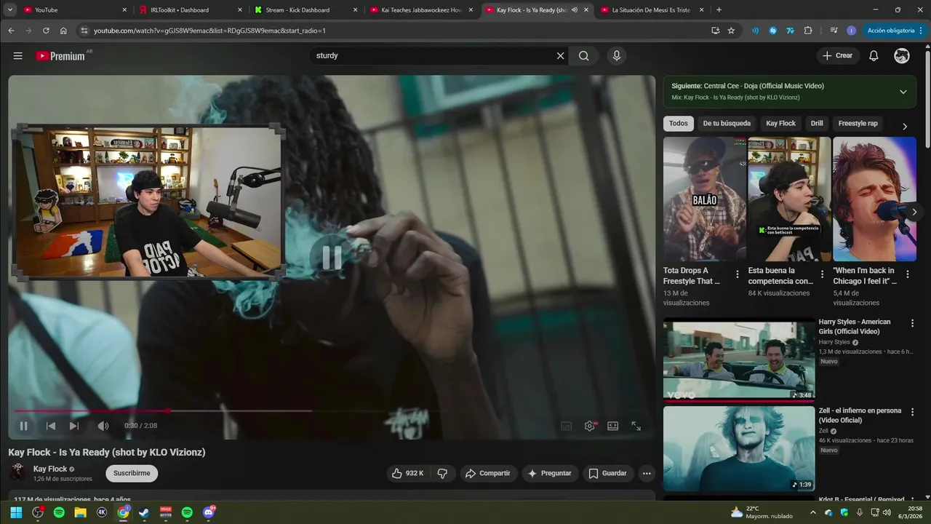
Task: Open the media control playlist icon
Action: coord(834,31)
